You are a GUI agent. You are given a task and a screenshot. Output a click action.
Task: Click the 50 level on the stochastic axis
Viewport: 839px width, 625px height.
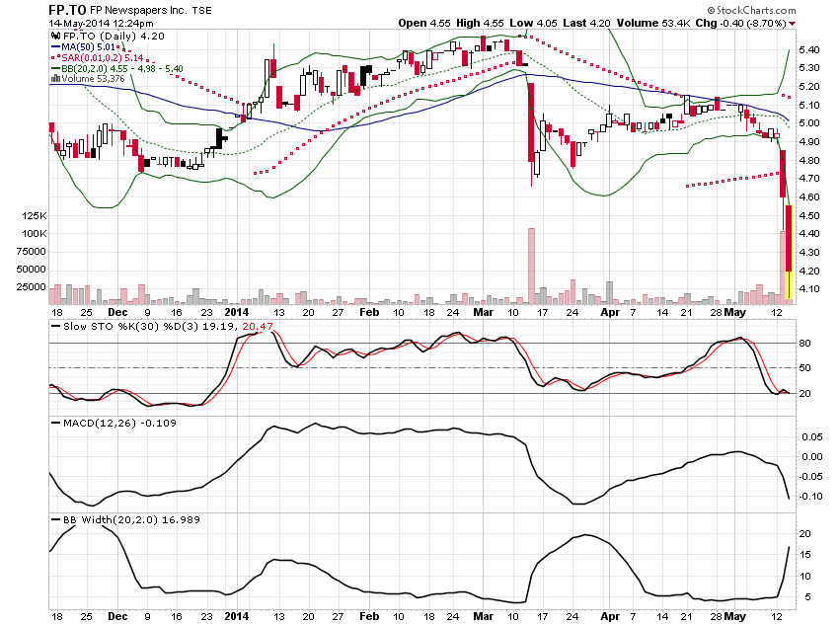pos(804,367)
